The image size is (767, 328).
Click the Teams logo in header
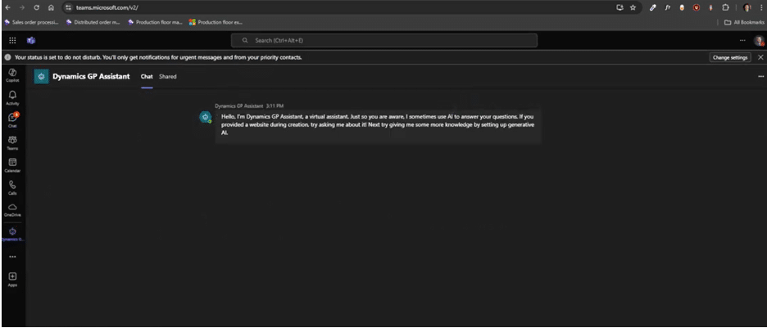[31, 41]
